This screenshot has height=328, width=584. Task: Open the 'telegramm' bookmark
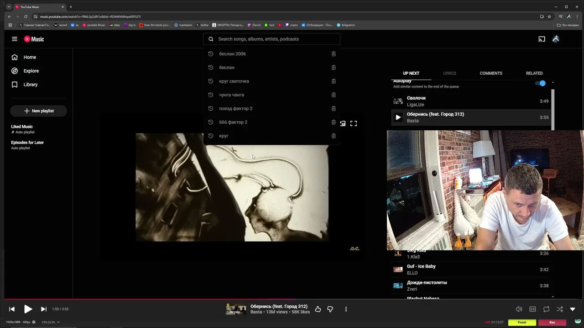click(x=346, y=25)
